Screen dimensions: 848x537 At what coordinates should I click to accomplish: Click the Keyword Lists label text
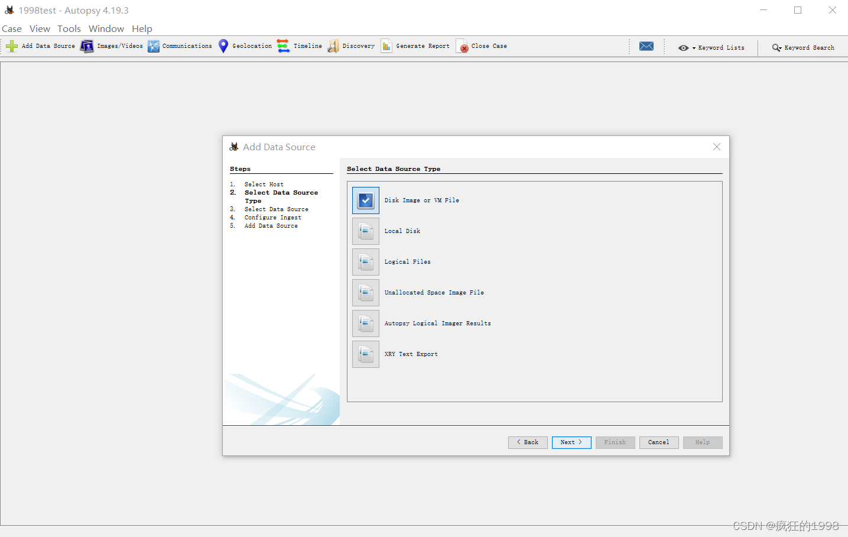tap(722, 48)
